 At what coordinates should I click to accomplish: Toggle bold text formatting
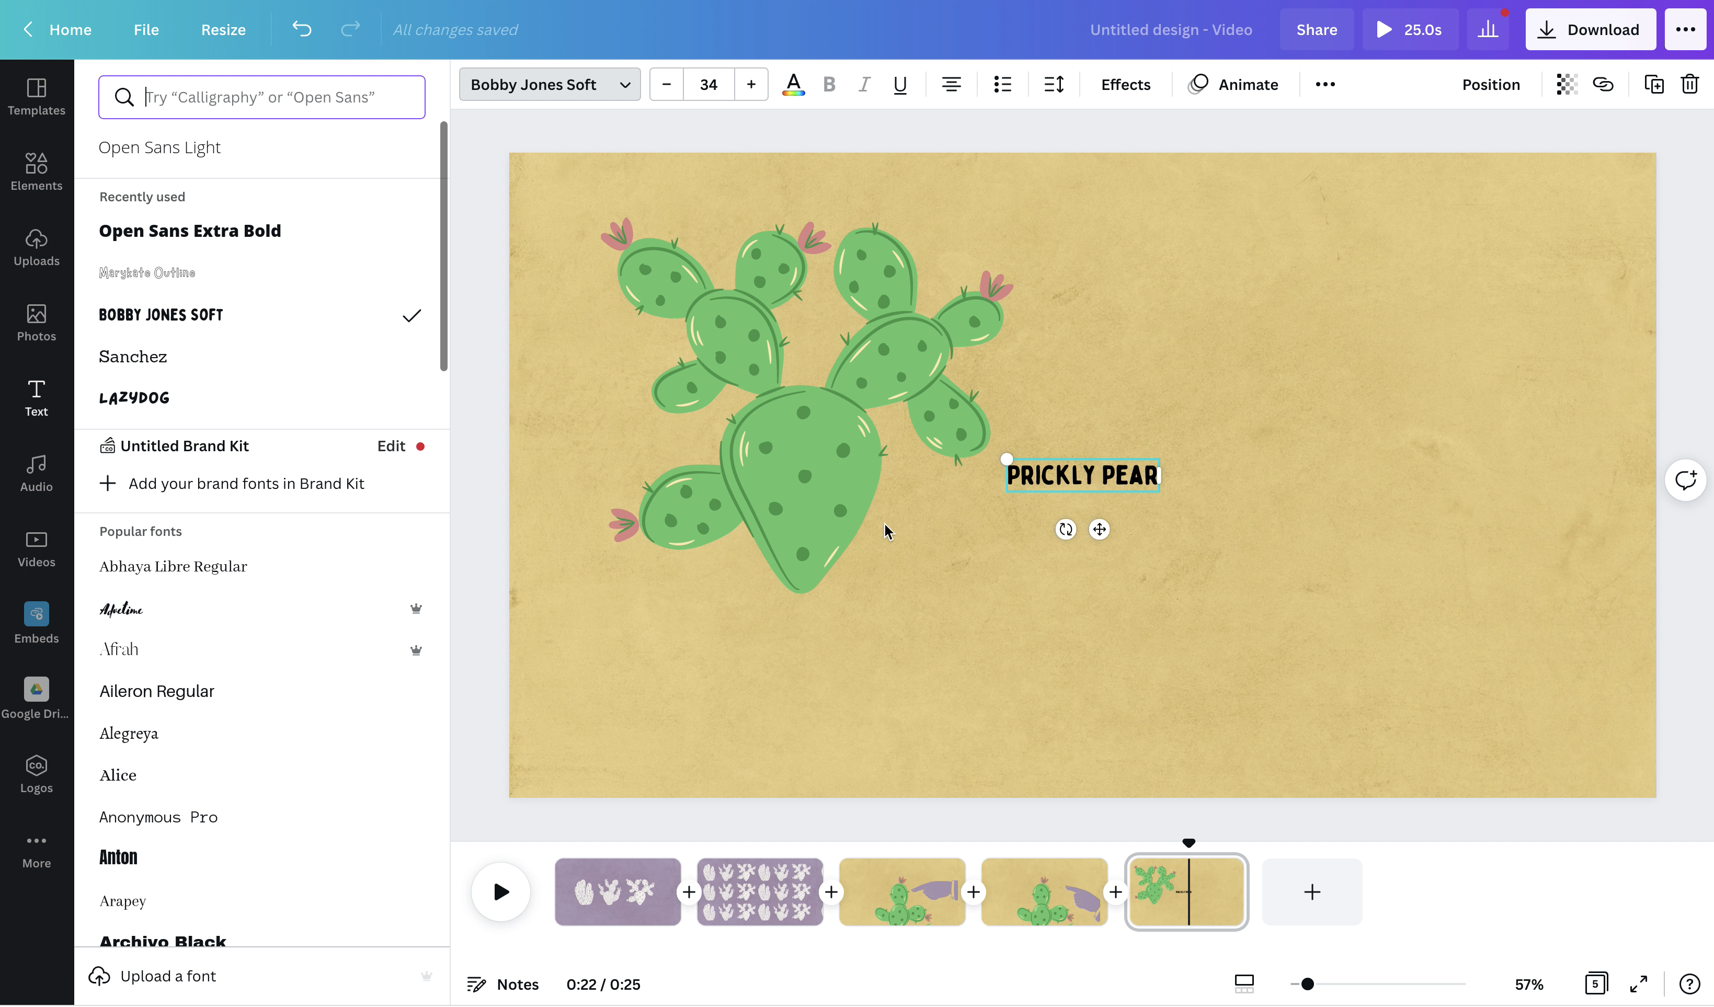coord(828,84)
